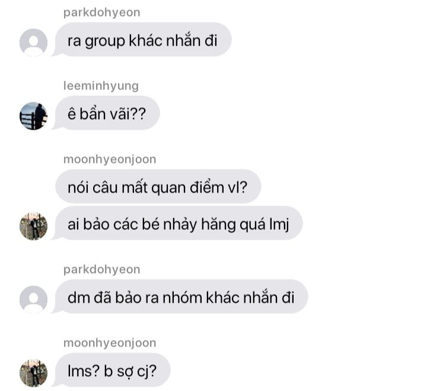Screen dimensions: 427x391
Task: Tap parkdohyeon's default avatar beside 'ra group khác nhắn đi'
Action: click(33, 43)
